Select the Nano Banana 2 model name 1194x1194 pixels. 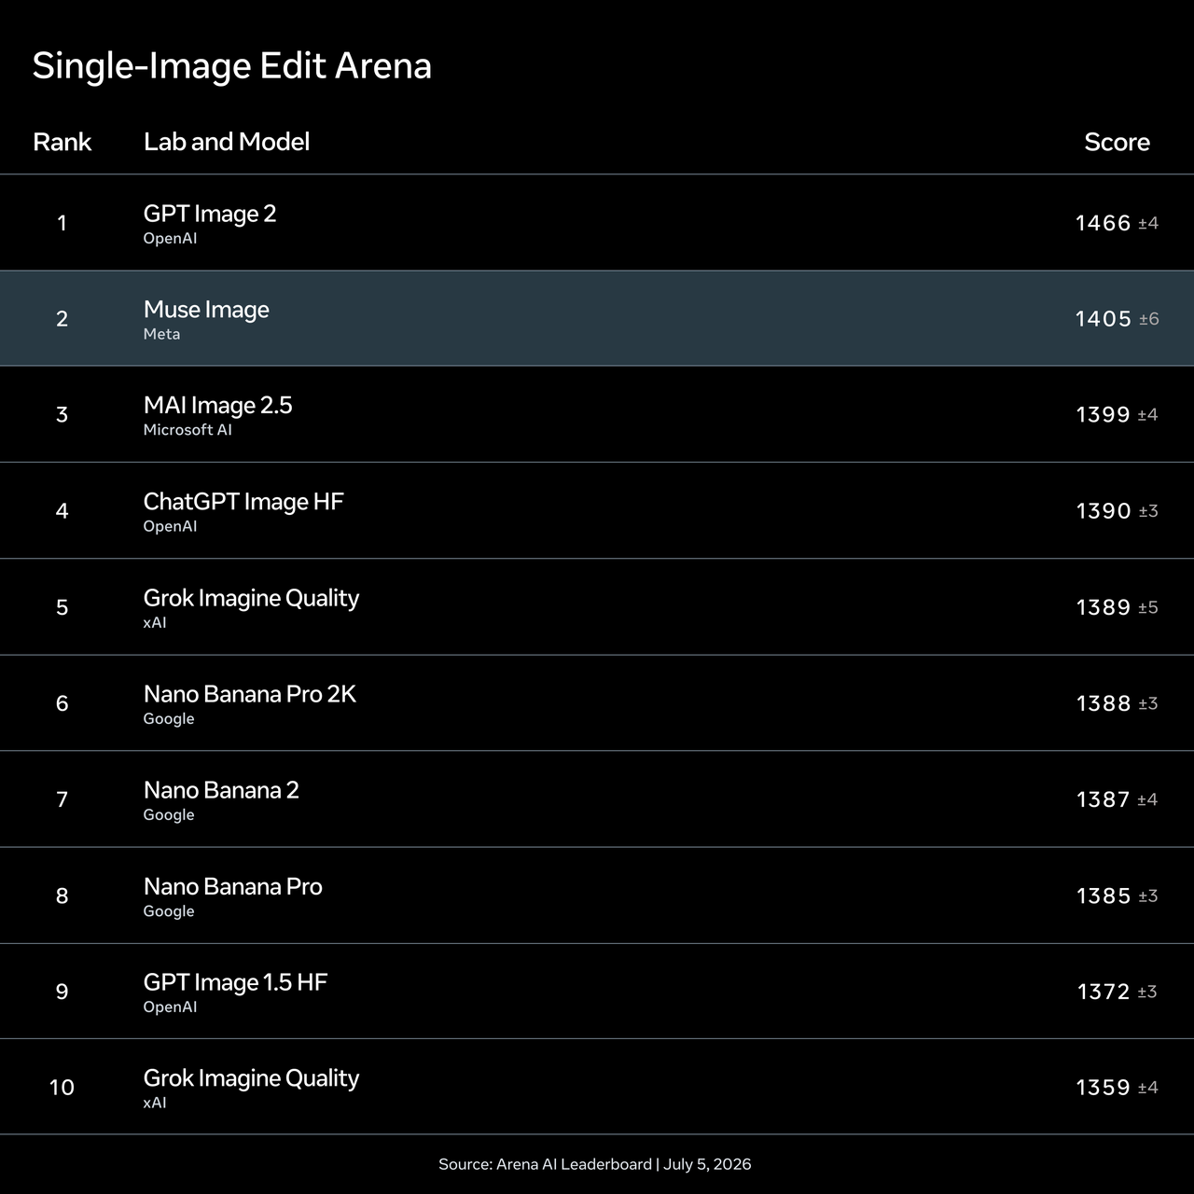pos(221,790)
